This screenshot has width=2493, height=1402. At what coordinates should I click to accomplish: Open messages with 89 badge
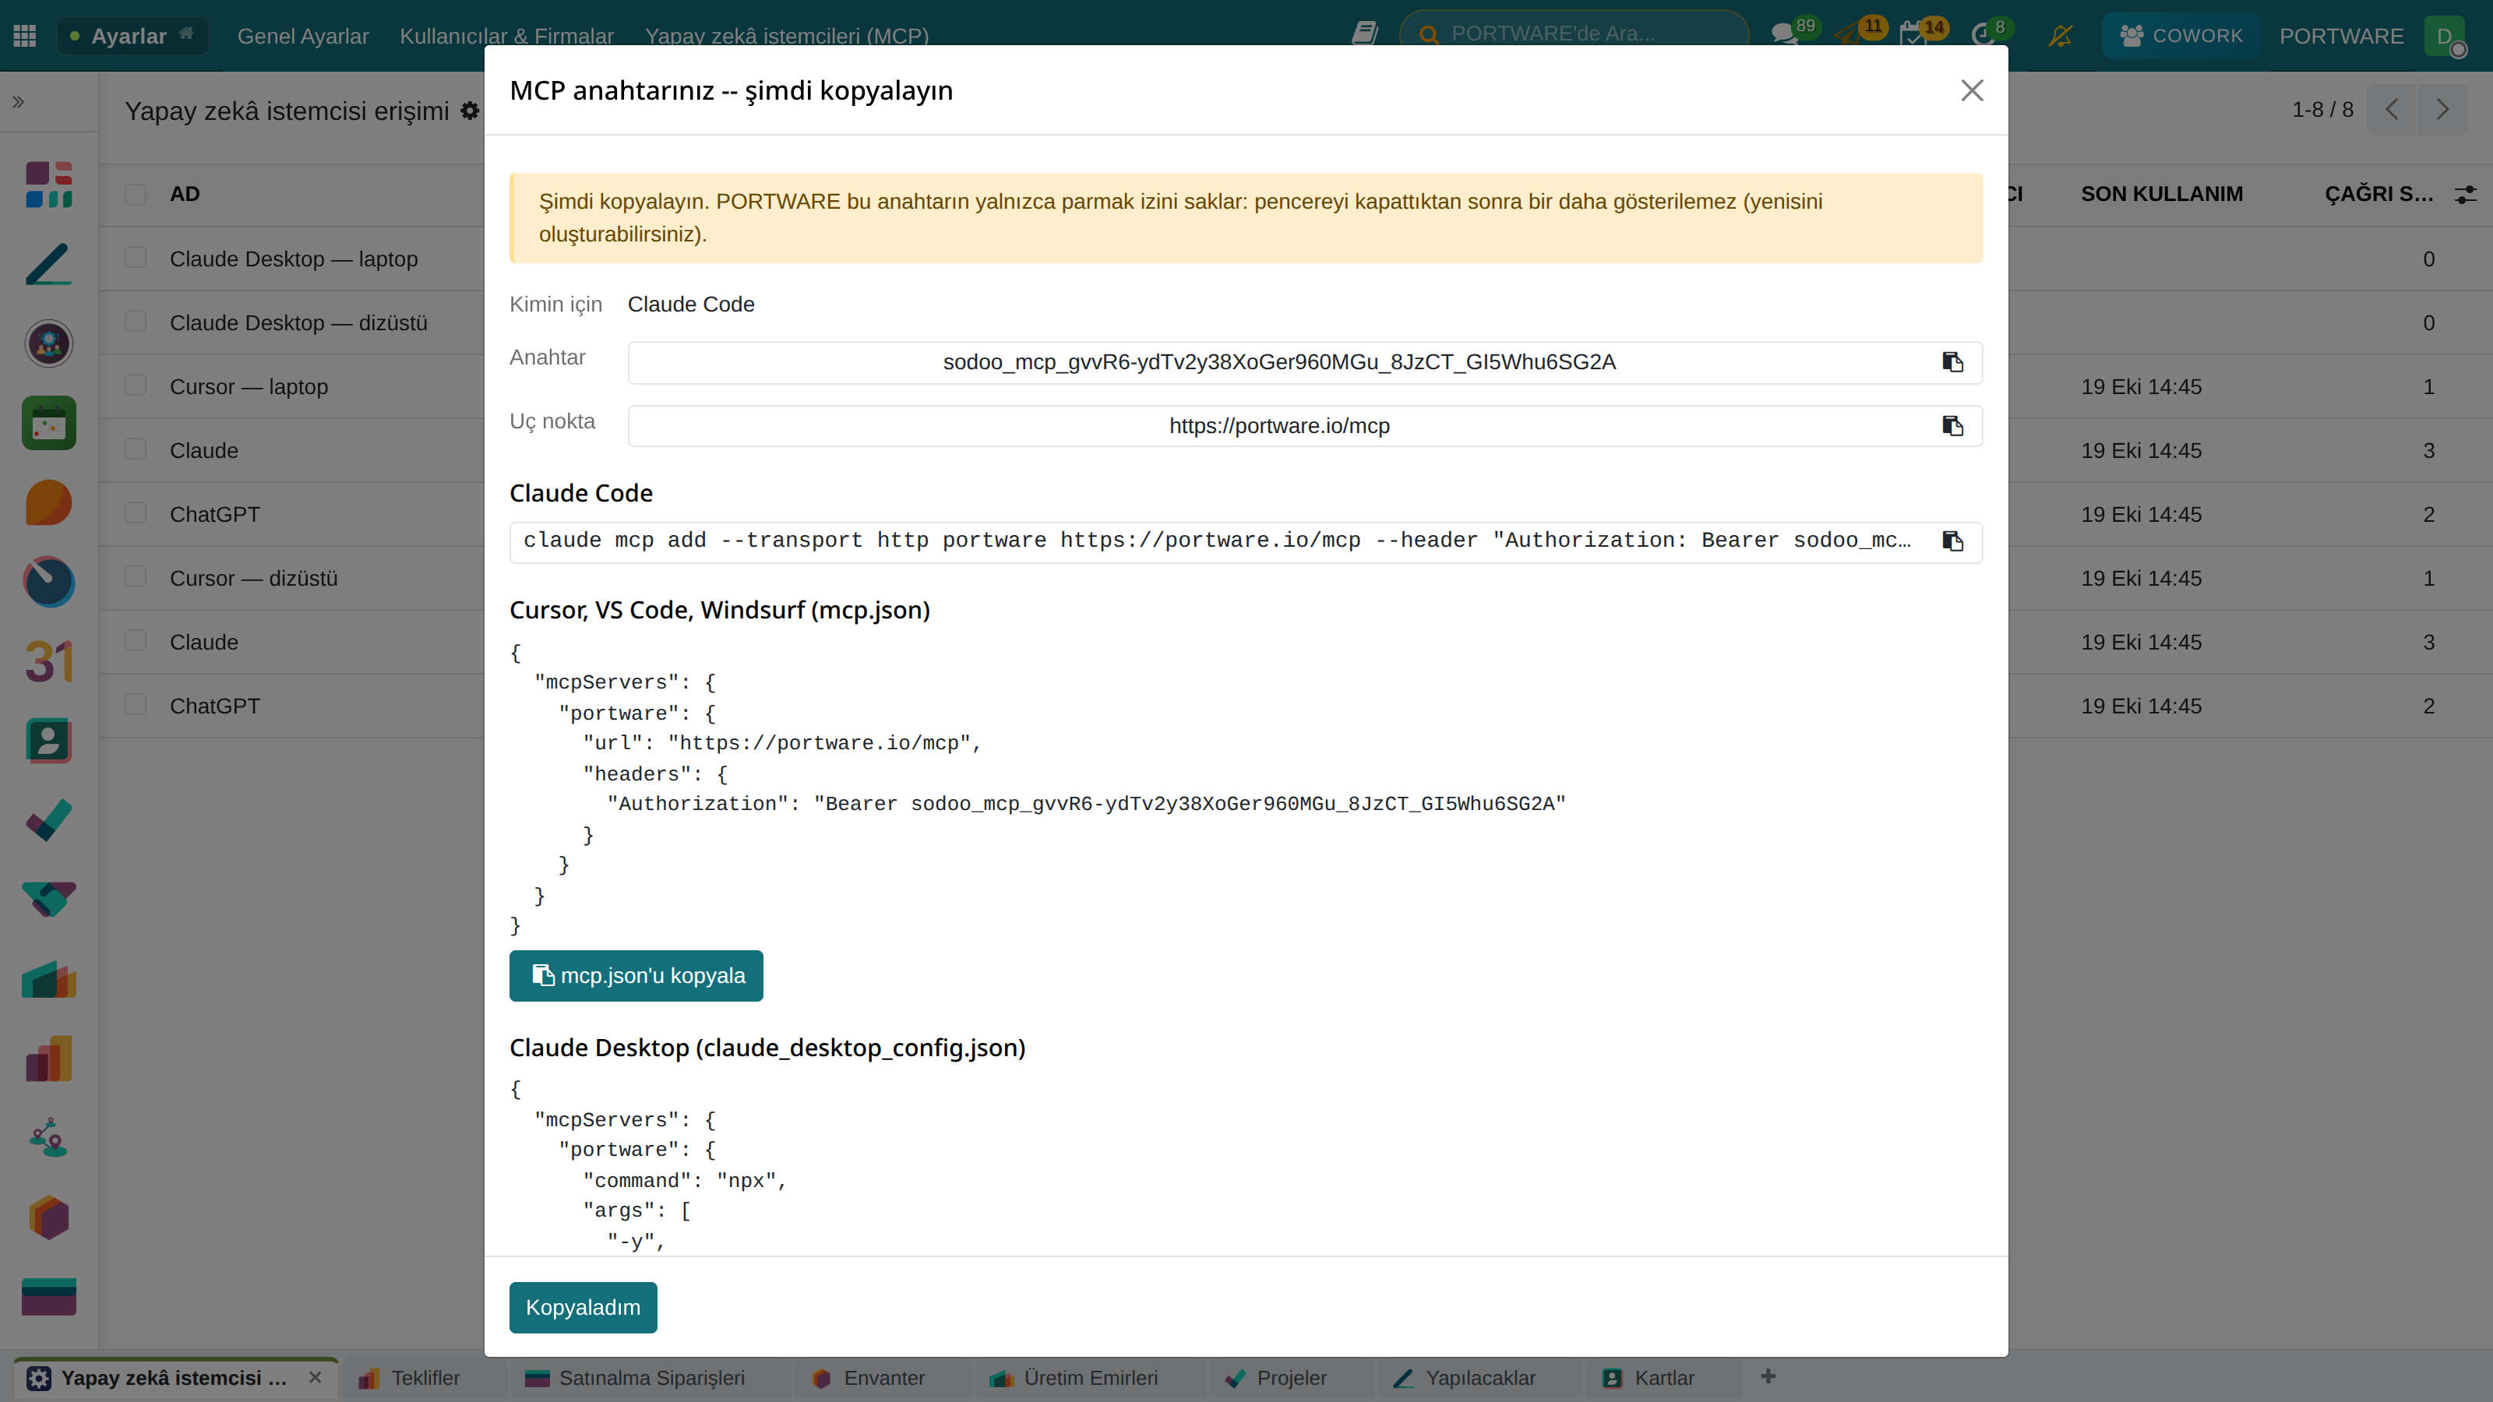(1793, 33)
